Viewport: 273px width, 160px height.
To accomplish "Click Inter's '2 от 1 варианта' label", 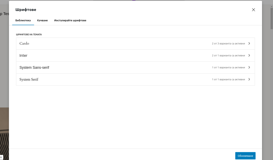I will pyautogui.click(x=228, y=55).
